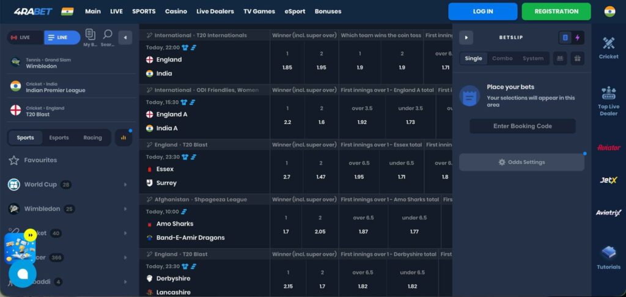Open the Casino menu item
Screen dimensions: 626x297
(x=175, y=12)
